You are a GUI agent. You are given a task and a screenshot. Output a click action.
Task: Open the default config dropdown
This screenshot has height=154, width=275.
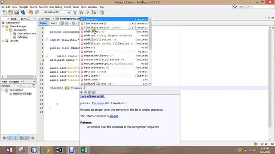pyautogui.click(x=57, y=12)
